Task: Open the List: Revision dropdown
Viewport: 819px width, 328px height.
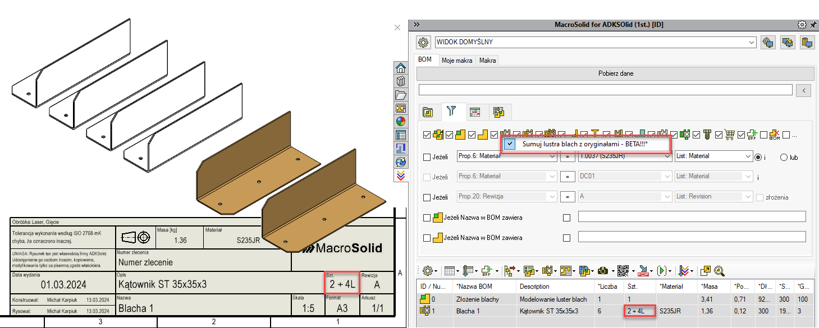Action: [x=713, y=196]
